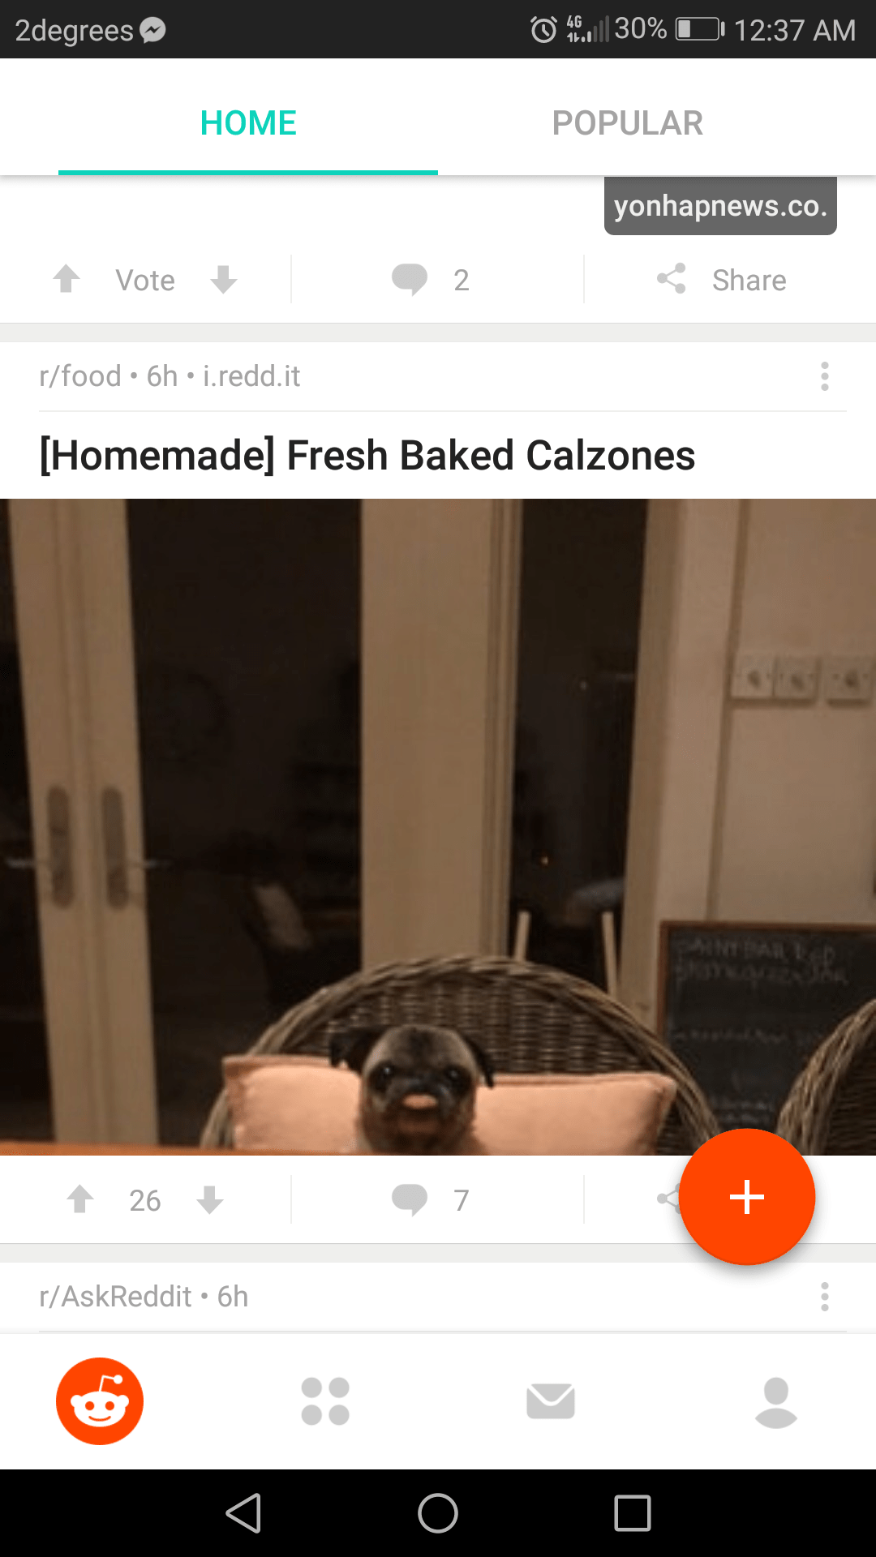Image resolution: width=876 pixels, height=1557 pixels.
Task: Open the communities grid icon
Action: [x=325, y=1401]
